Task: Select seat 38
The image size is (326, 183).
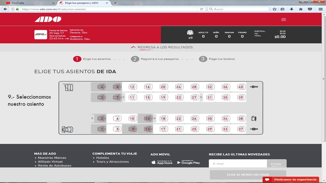Action: tap(241, 118)
